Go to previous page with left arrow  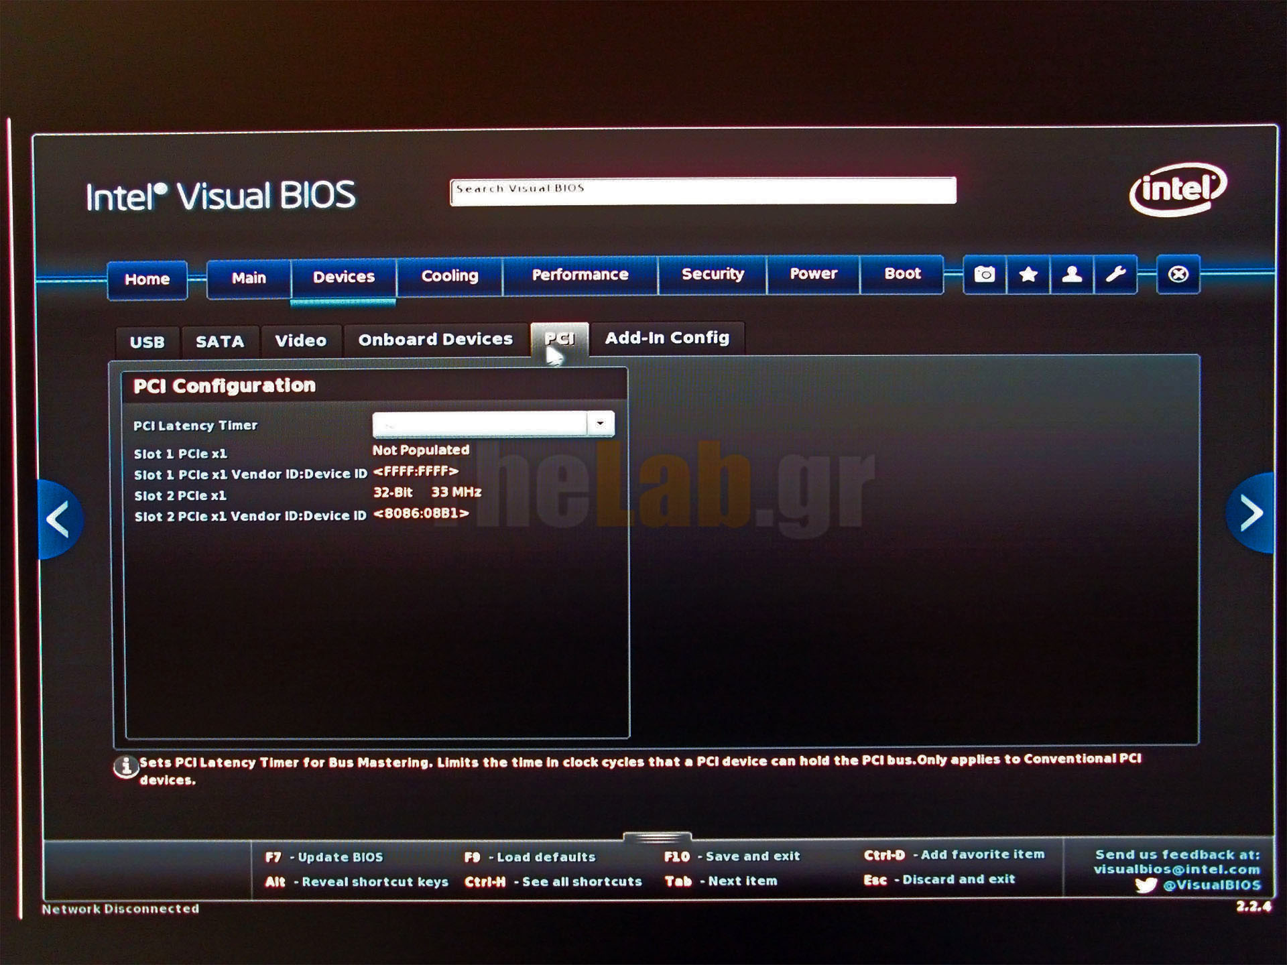tap(59, 519)
